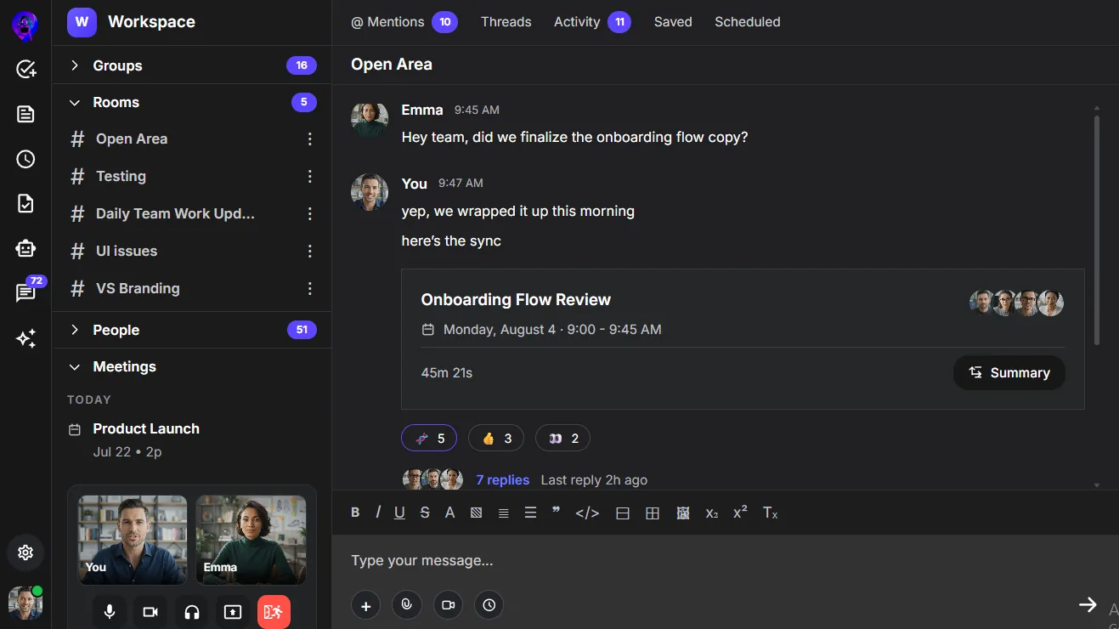Open options for Daily Team Work Upd... room

pos(310,213)
